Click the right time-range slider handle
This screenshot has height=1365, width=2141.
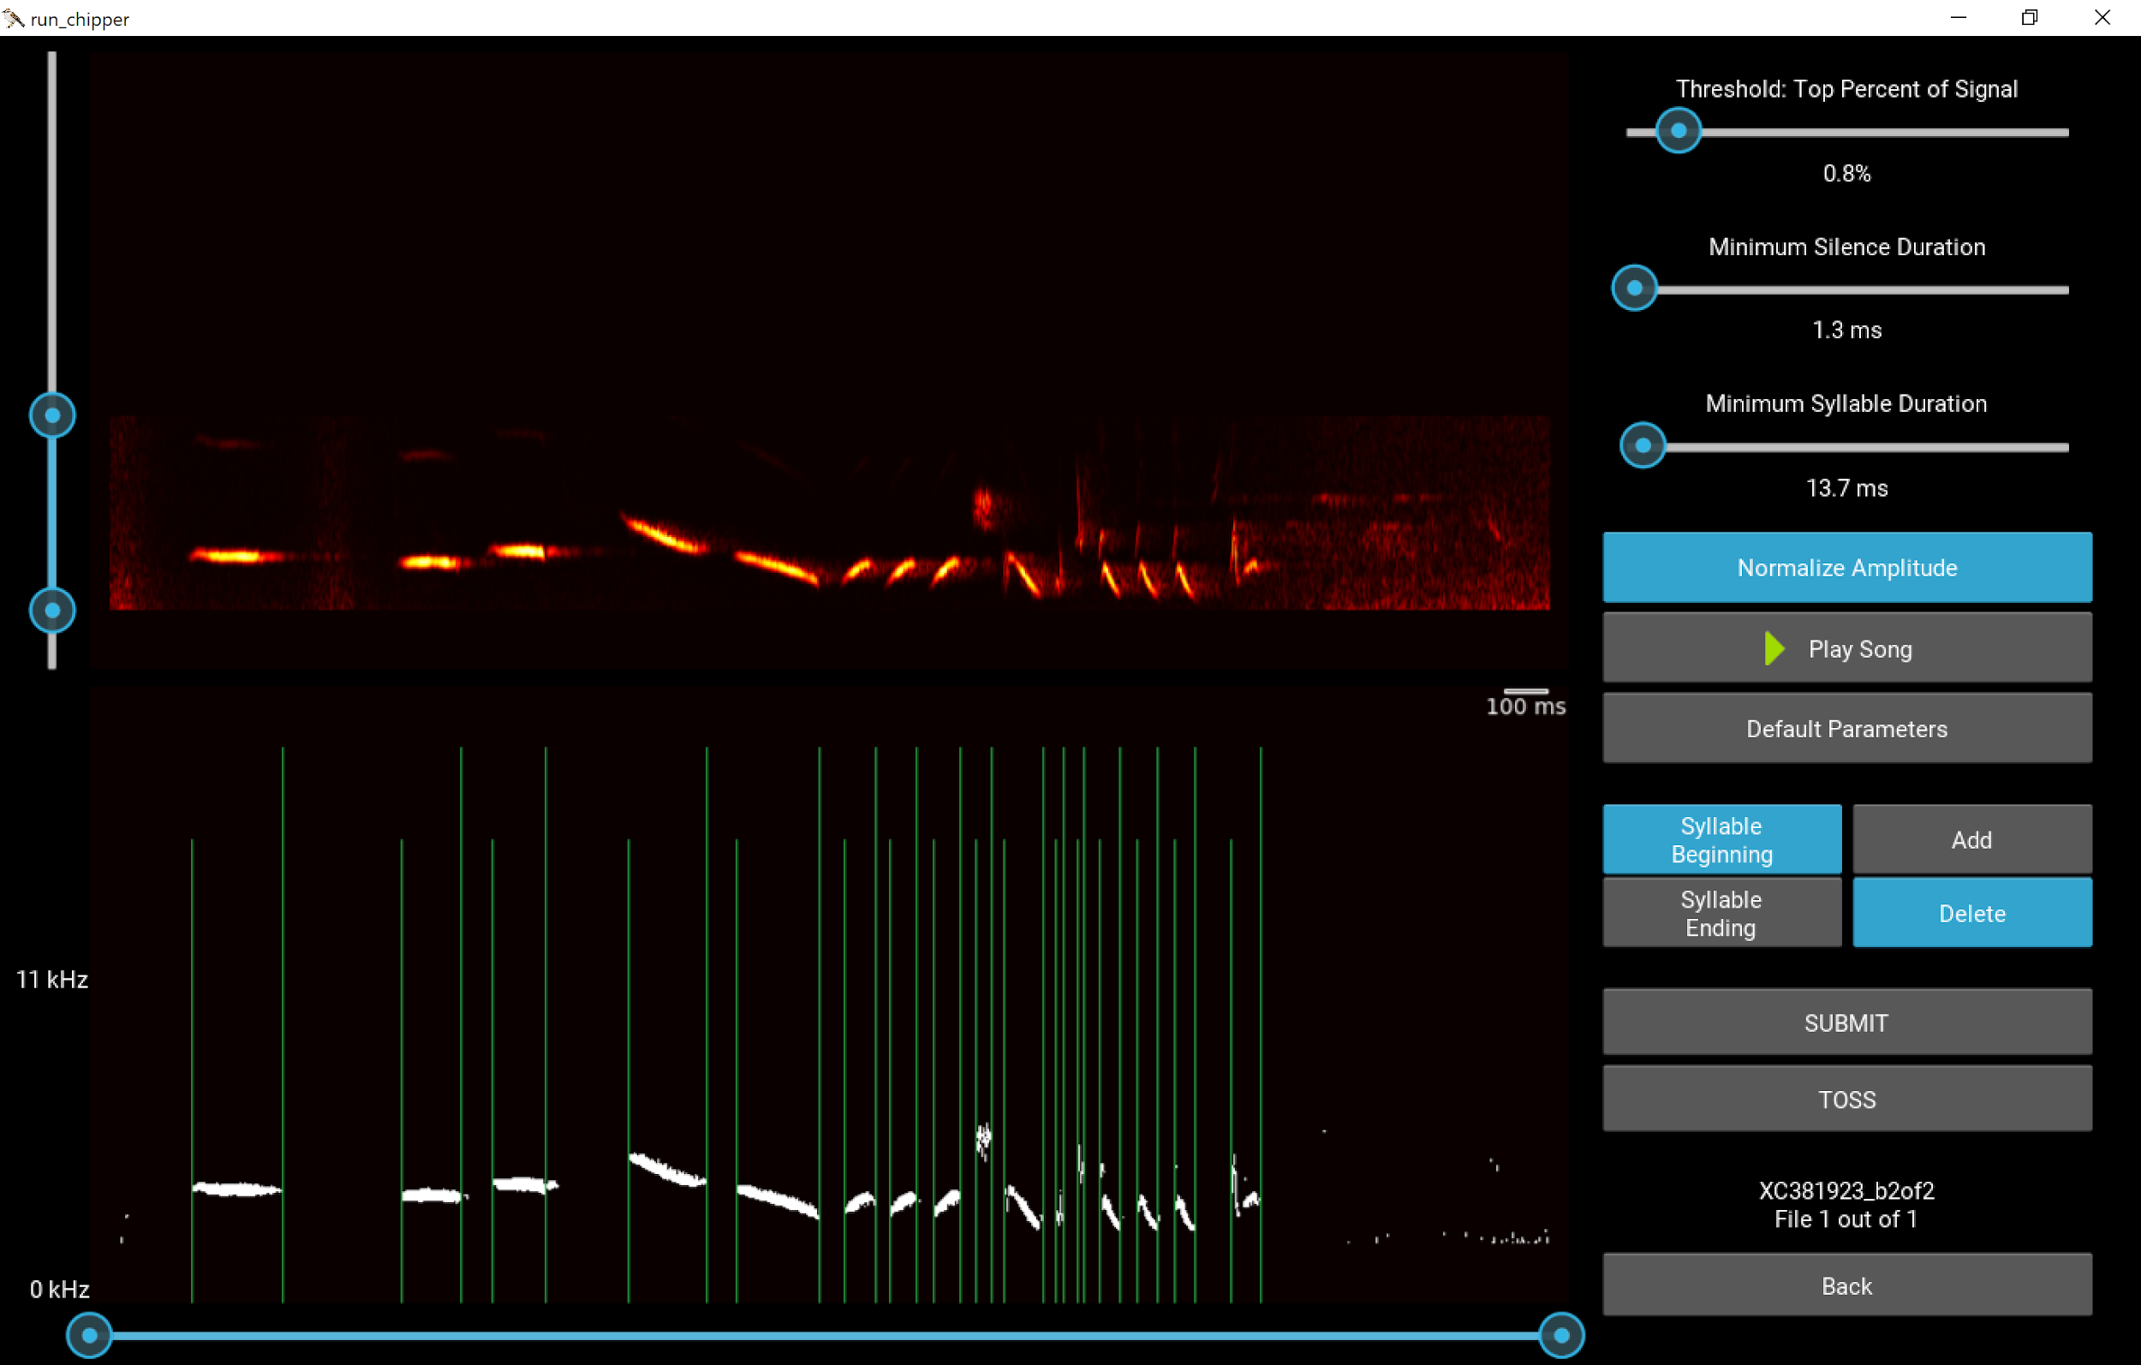(x=1561, y=1336)
